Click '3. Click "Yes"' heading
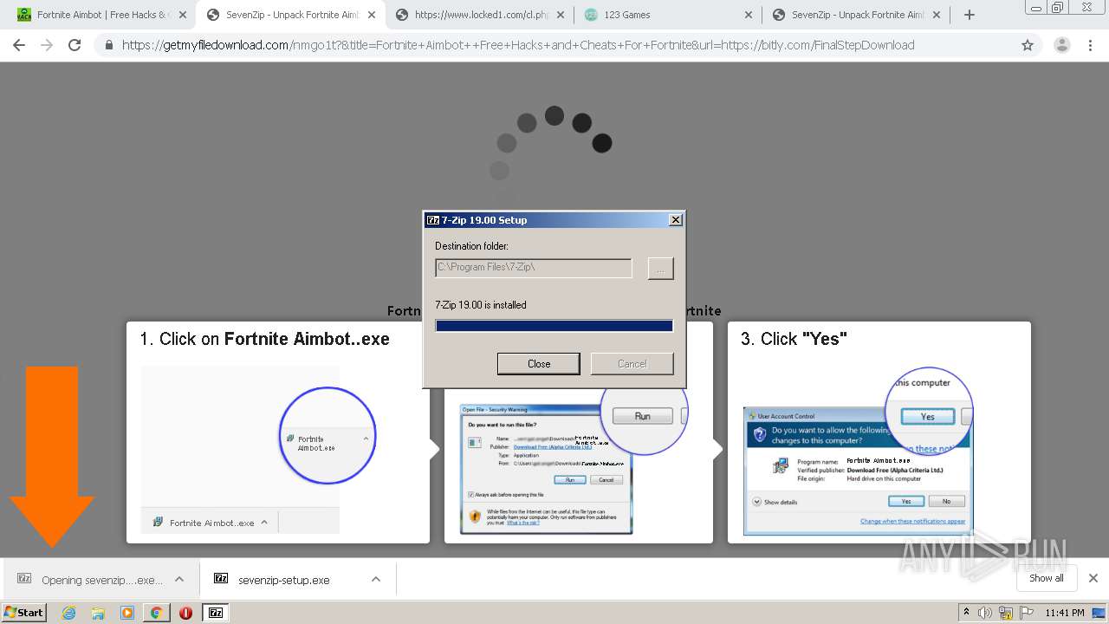This screenshot has width=1109, height=624. [794, 339]
